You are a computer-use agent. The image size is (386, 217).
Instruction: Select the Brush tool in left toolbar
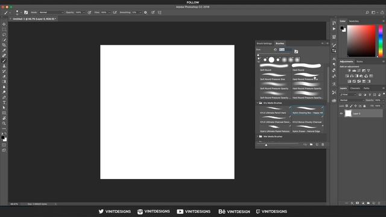pyautogui.click(x=4, y=61)
